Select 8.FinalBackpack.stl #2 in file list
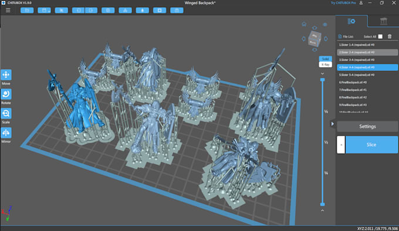The width and height of the screenshot is (399, 231). click(367, 97)
